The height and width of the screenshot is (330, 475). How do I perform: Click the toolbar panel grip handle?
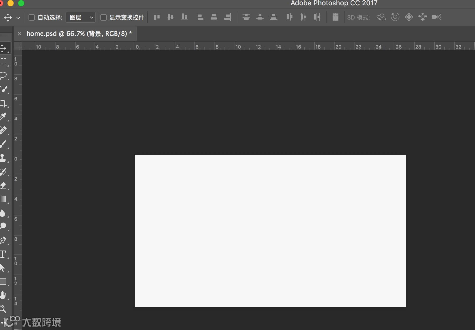[4, 35]
